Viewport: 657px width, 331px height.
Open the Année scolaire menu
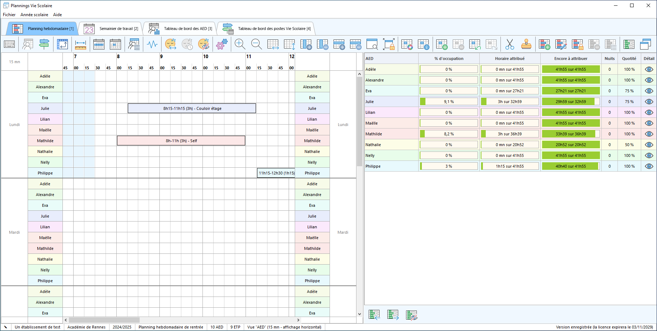point(34,15)
